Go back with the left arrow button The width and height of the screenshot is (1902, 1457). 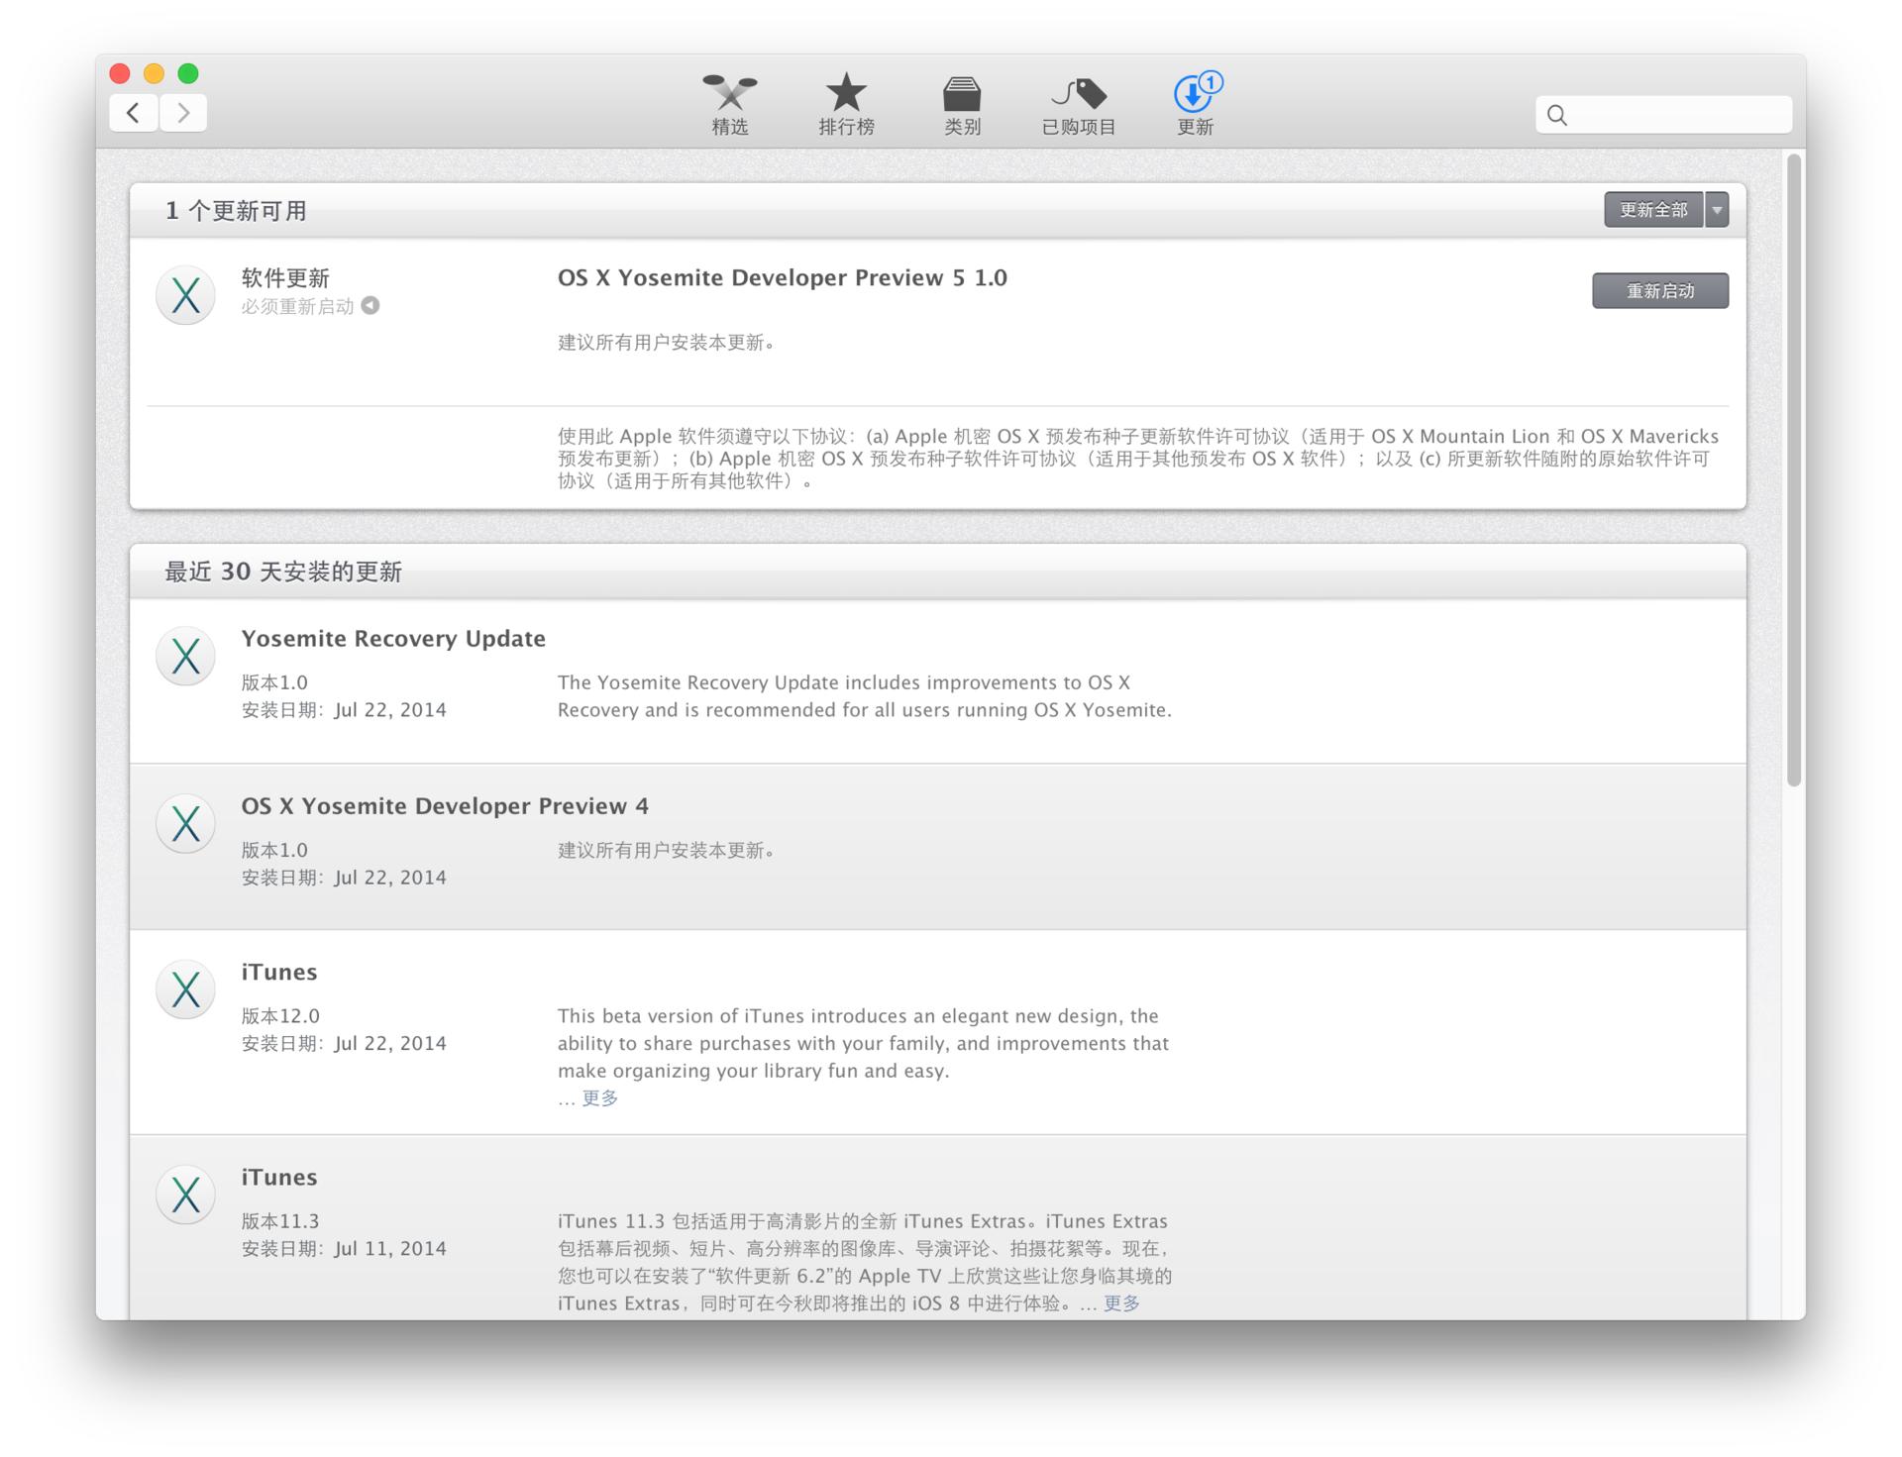134,113
